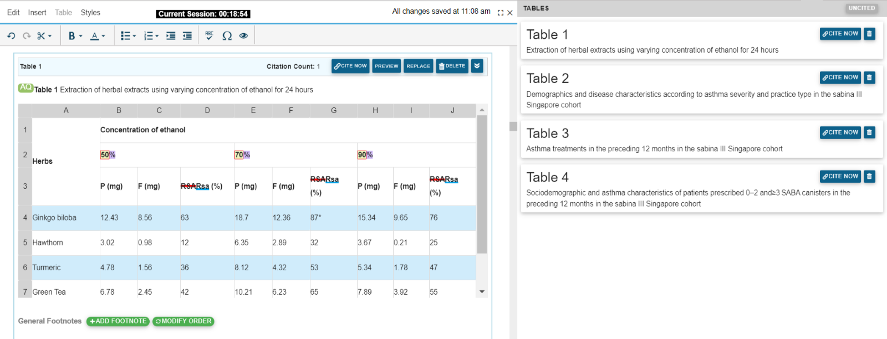The width and height of the screenshot is (887, 339).
Task: Open the Edit menu
Action: tap(13, 12)
